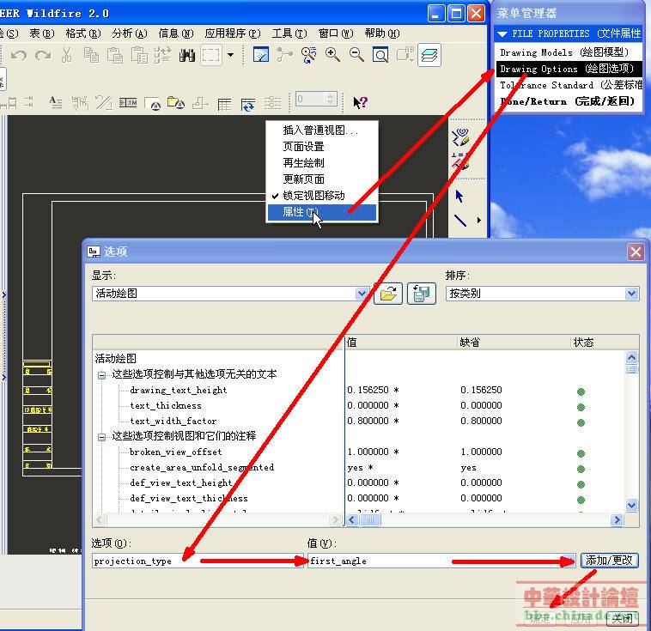The width and height of the screenshot is (651, 631).
Task: Choose Drawing Options in the menu manager
Action: tap(567, 69)
